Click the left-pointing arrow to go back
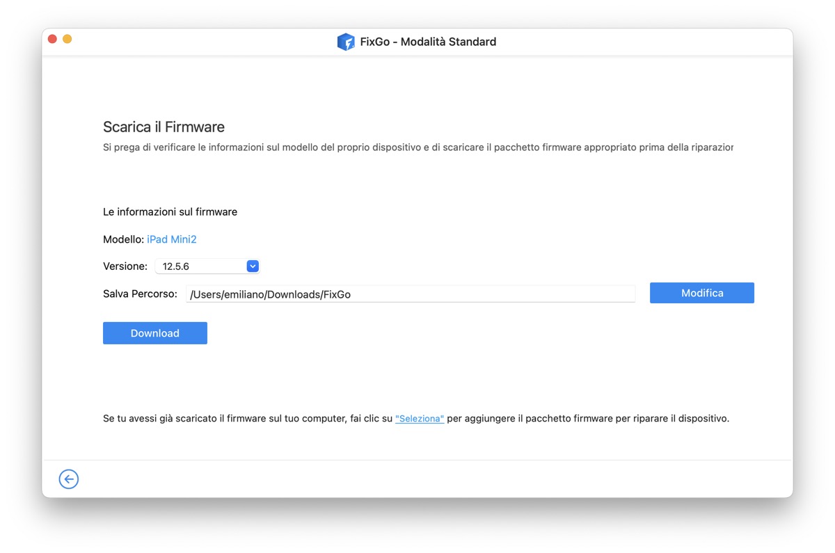 point(68,479)
